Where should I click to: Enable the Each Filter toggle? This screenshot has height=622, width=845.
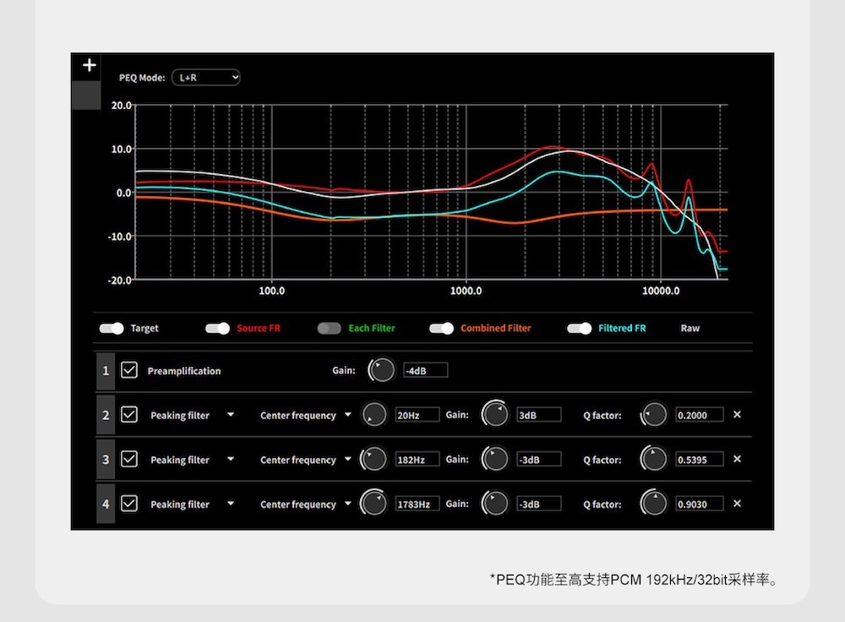(x=330, y=328)
